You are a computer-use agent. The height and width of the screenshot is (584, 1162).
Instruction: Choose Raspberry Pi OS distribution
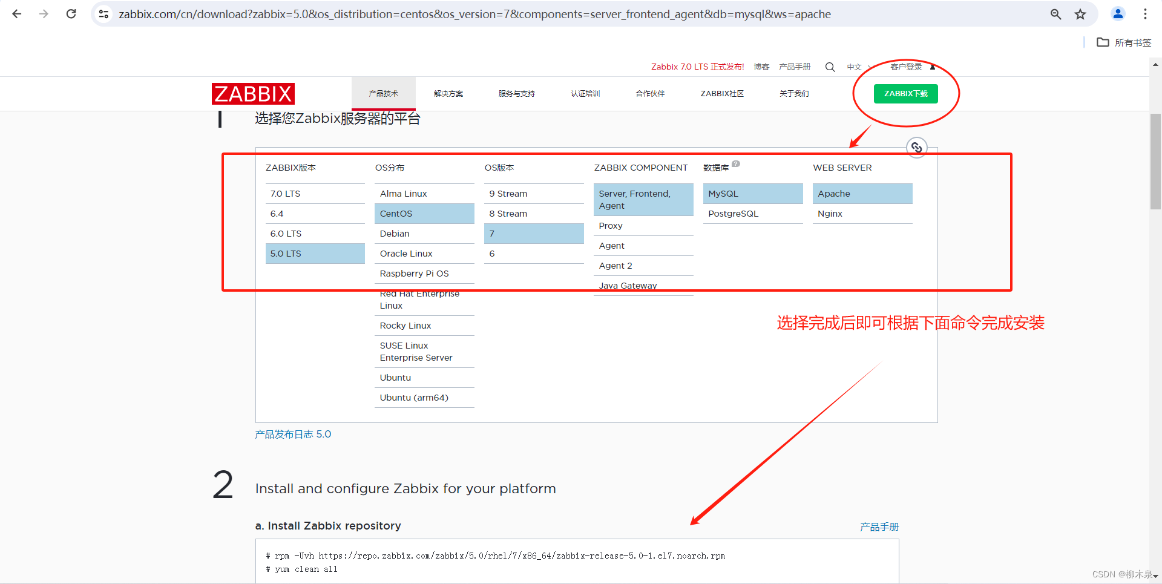tap(425, 274)
